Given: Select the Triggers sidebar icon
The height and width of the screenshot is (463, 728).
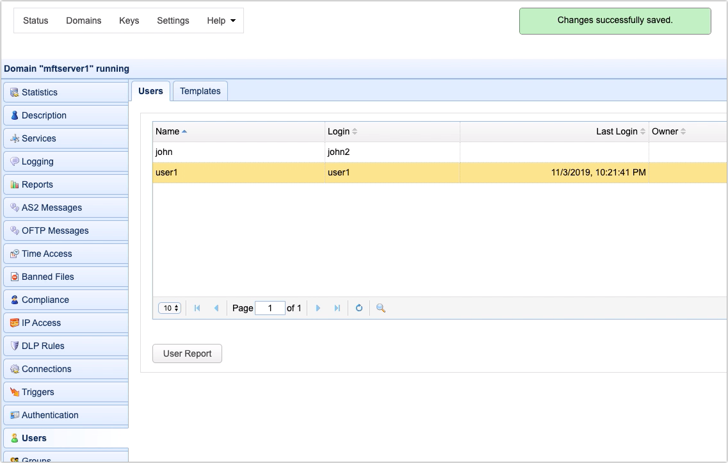Looking at the screenshot, I should click(38, 392).
